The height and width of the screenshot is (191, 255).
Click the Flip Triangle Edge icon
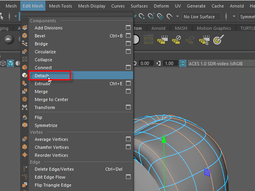point(25,185)
